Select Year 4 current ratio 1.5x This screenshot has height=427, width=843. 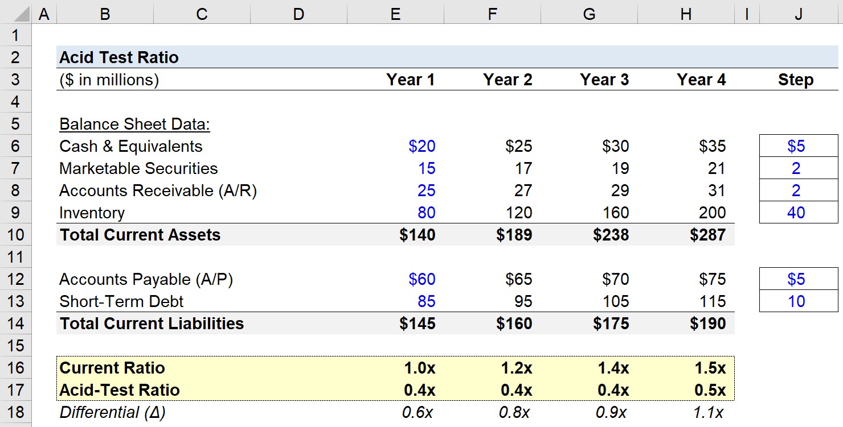(x=710, y=368)
